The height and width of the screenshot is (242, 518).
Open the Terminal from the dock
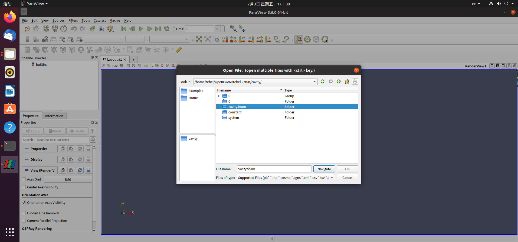coord(10,146)
